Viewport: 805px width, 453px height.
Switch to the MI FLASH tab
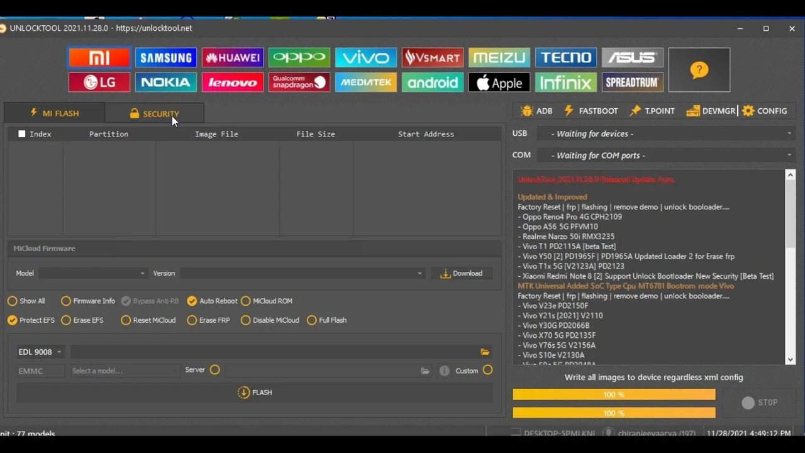54,113
